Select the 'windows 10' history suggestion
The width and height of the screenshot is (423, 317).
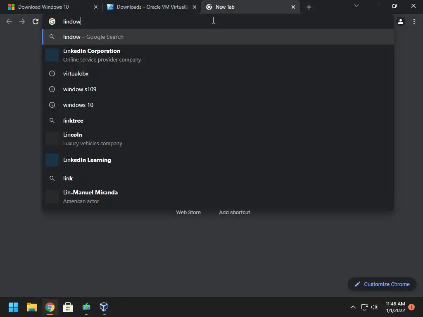pyautogui.click(x=218, y=105)
